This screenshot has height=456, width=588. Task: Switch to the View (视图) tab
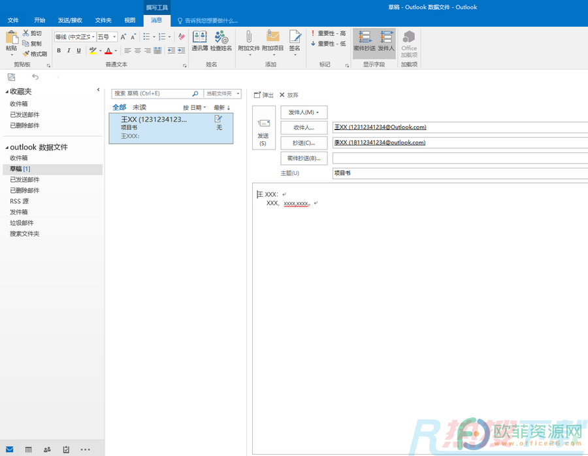point(130,20)
